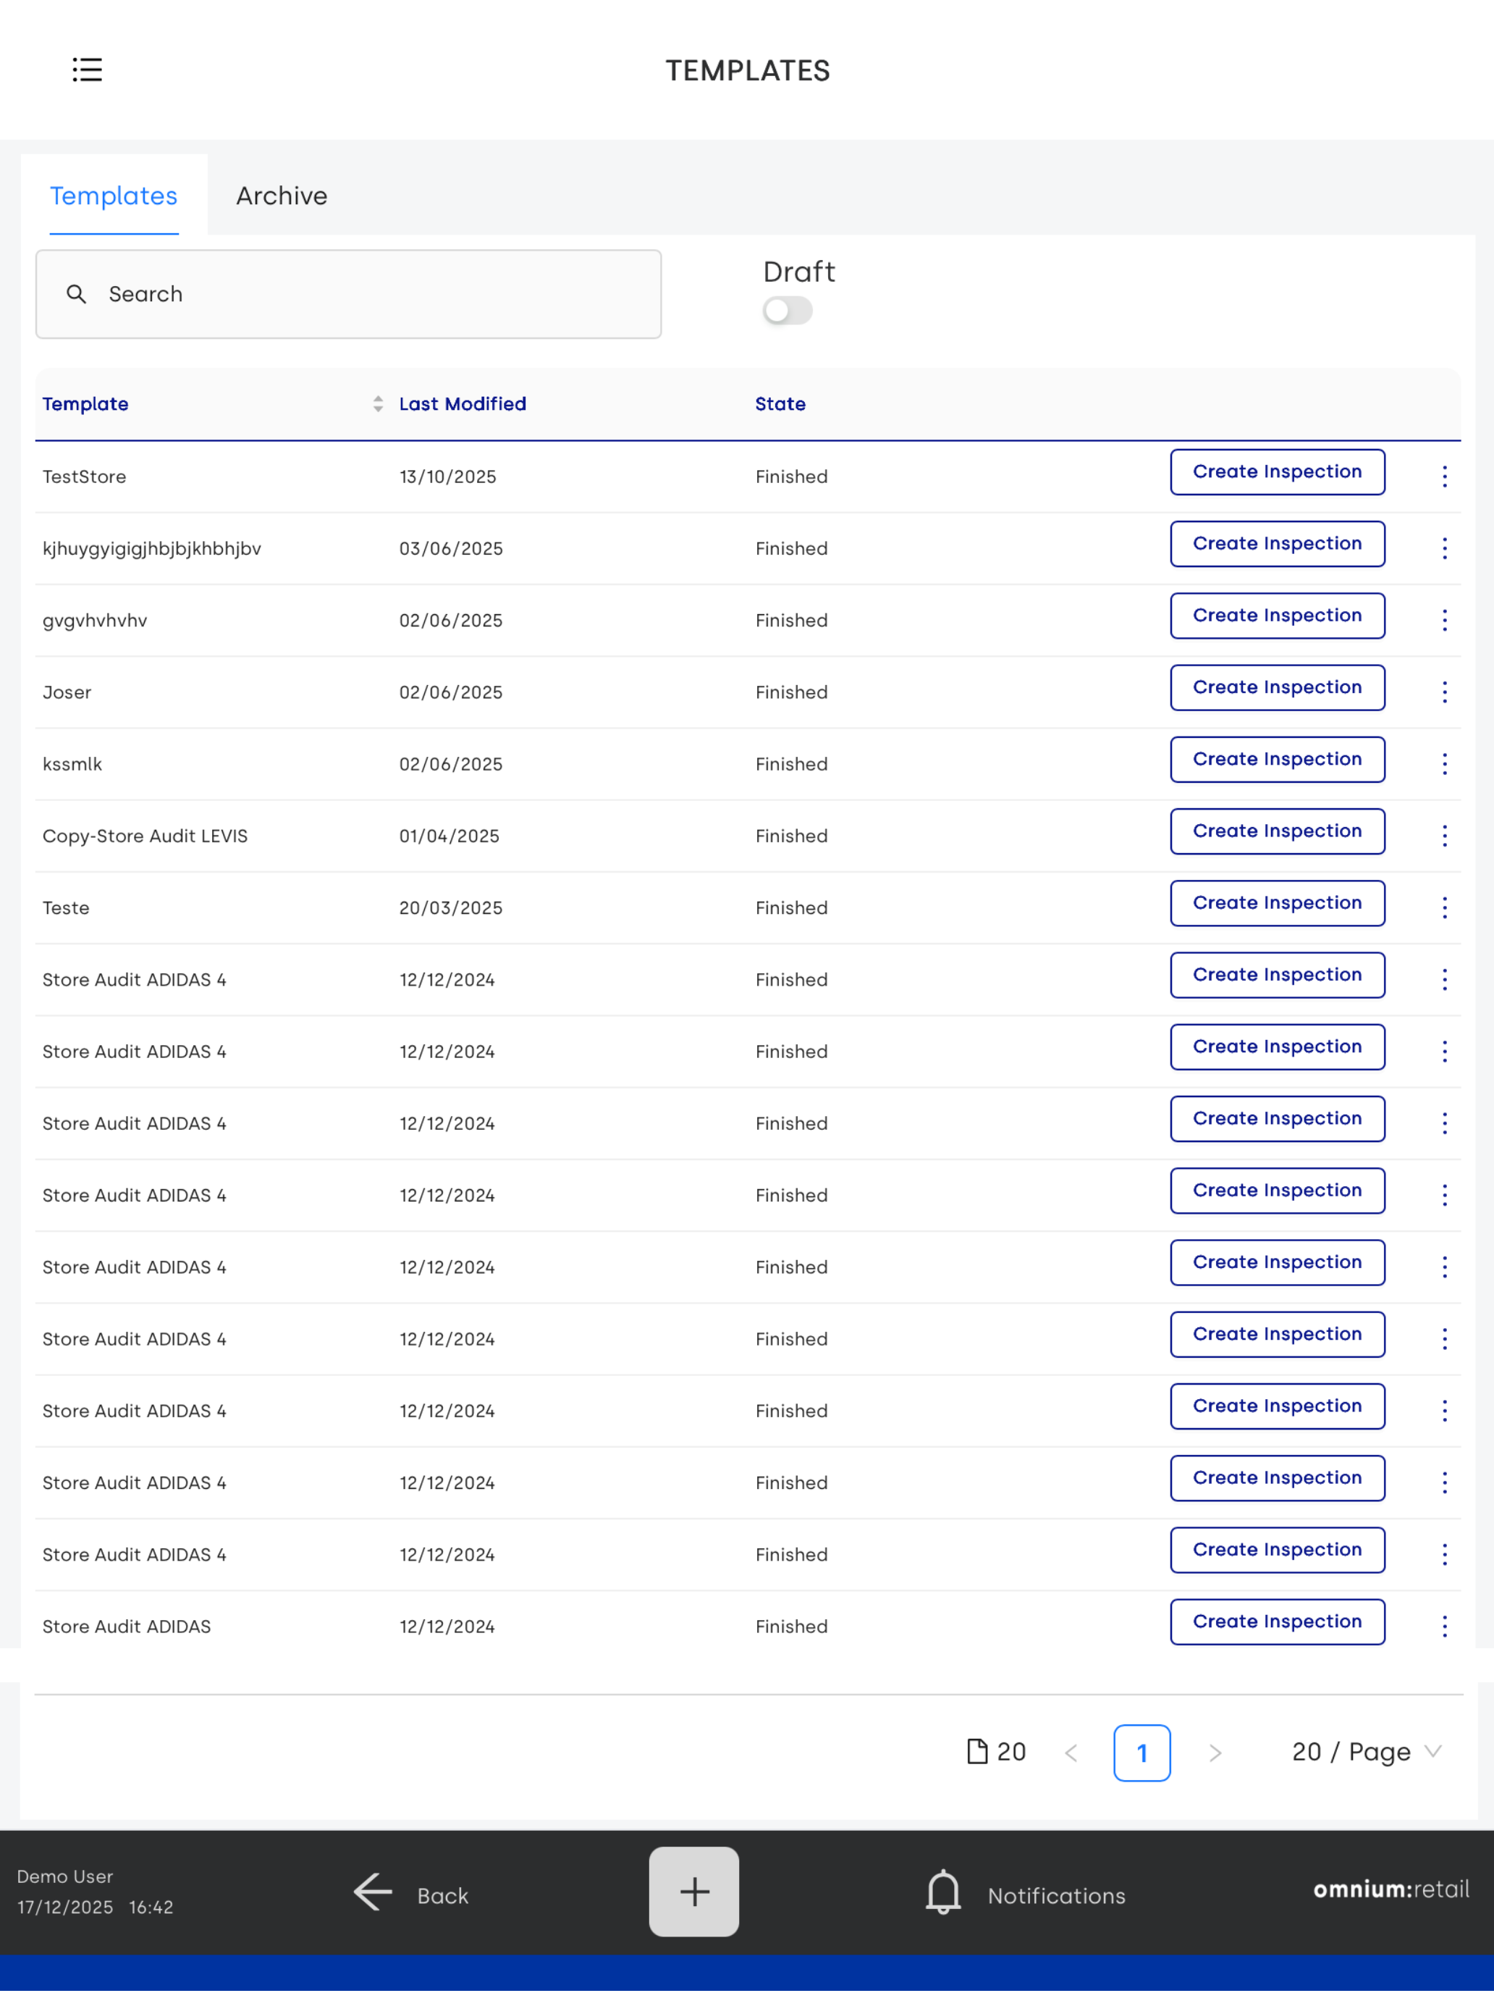1494x1993 pixels.
Task: Click the Last Modified column header
Action: coord(462,403)
